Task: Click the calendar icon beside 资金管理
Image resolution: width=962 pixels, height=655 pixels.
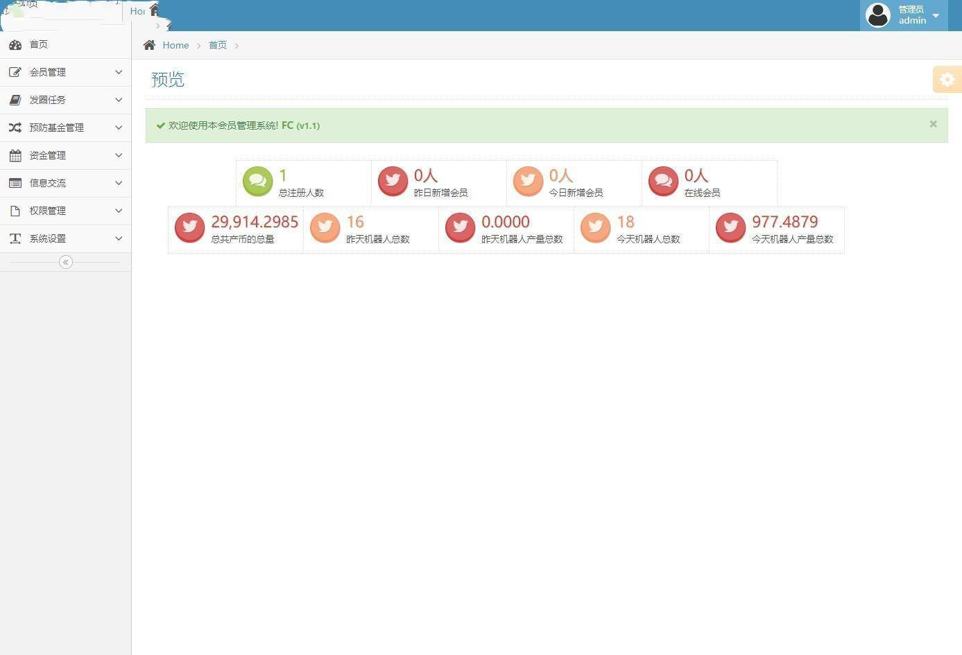Action: point(15,155)
